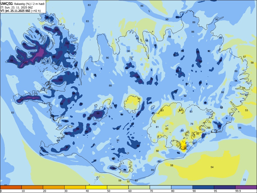This screenshot has width=257, height=193.
Task: Click the purple legend swatch above 99.9
Action: [246, 187]
